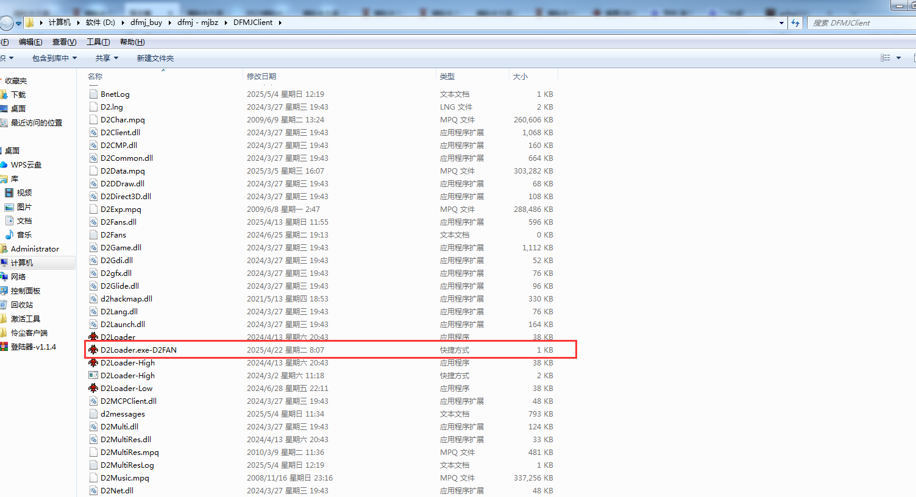Click the D2Char.mpq file icon

click(93, 120)
